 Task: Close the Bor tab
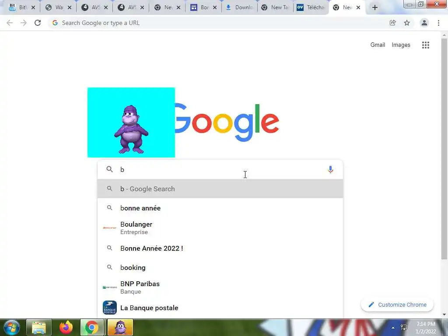tap(215, 7)
